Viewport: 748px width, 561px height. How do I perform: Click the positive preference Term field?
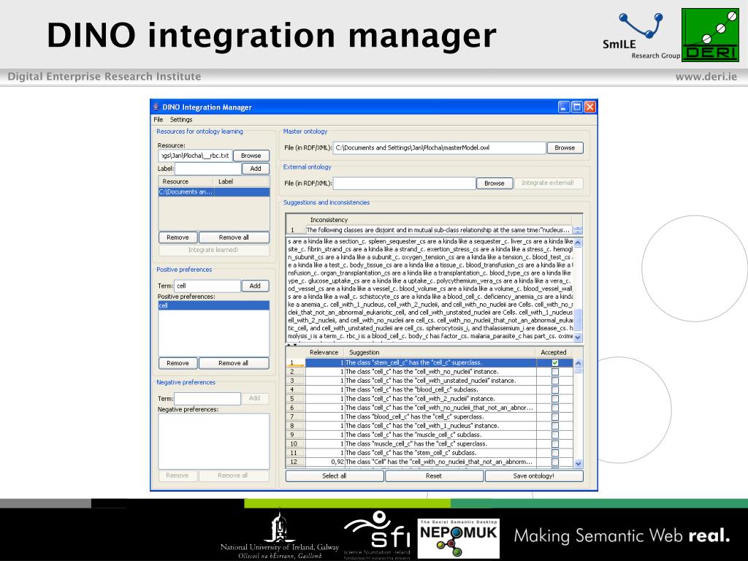[x=207, y=286]
